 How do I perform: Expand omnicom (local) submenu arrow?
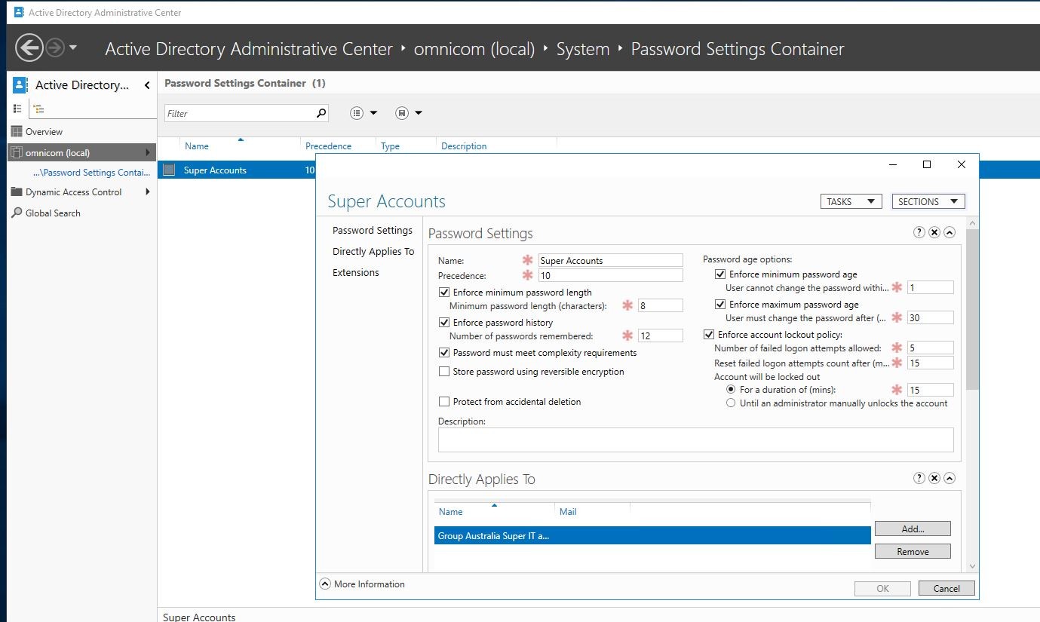pyautogui.click(x=147, y=152)
